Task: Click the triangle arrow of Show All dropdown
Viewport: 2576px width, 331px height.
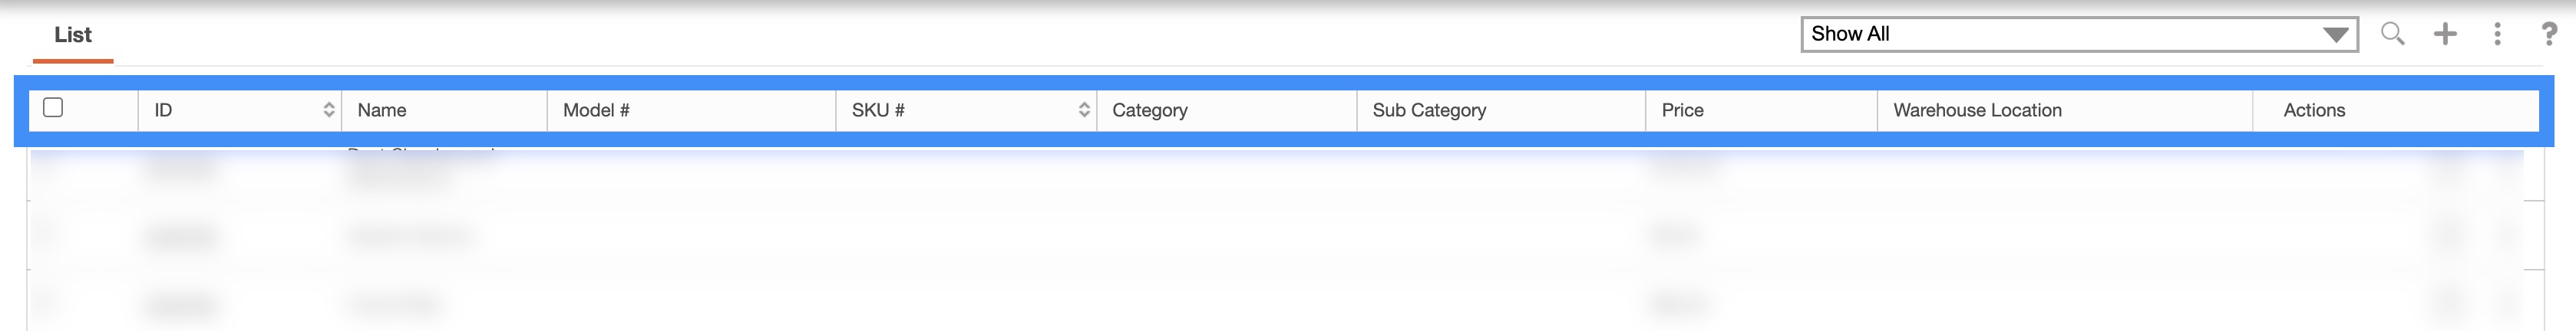Action: click(2336, 35)
